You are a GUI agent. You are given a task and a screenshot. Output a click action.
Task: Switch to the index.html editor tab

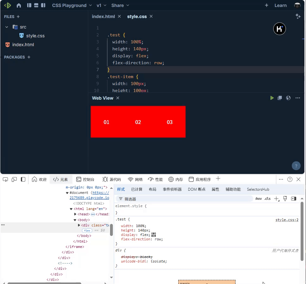pyautogui.click(x=104, y=16)
